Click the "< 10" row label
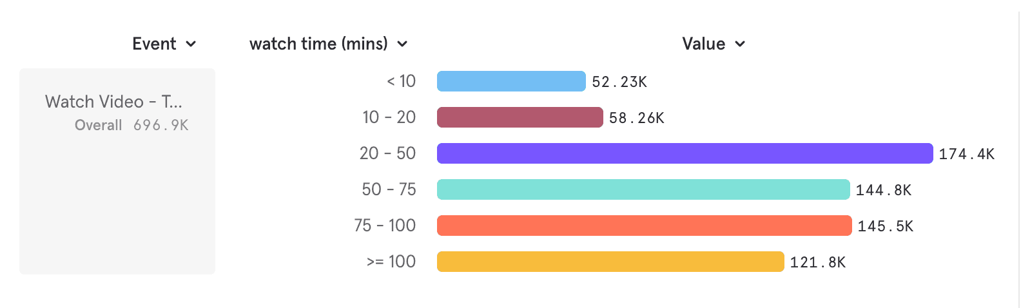 point(401,81)
